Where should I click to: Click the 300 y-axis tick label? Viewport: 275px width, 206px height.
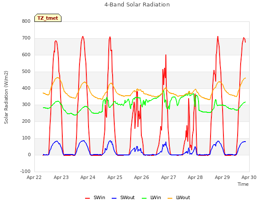[x=26, y=105]
